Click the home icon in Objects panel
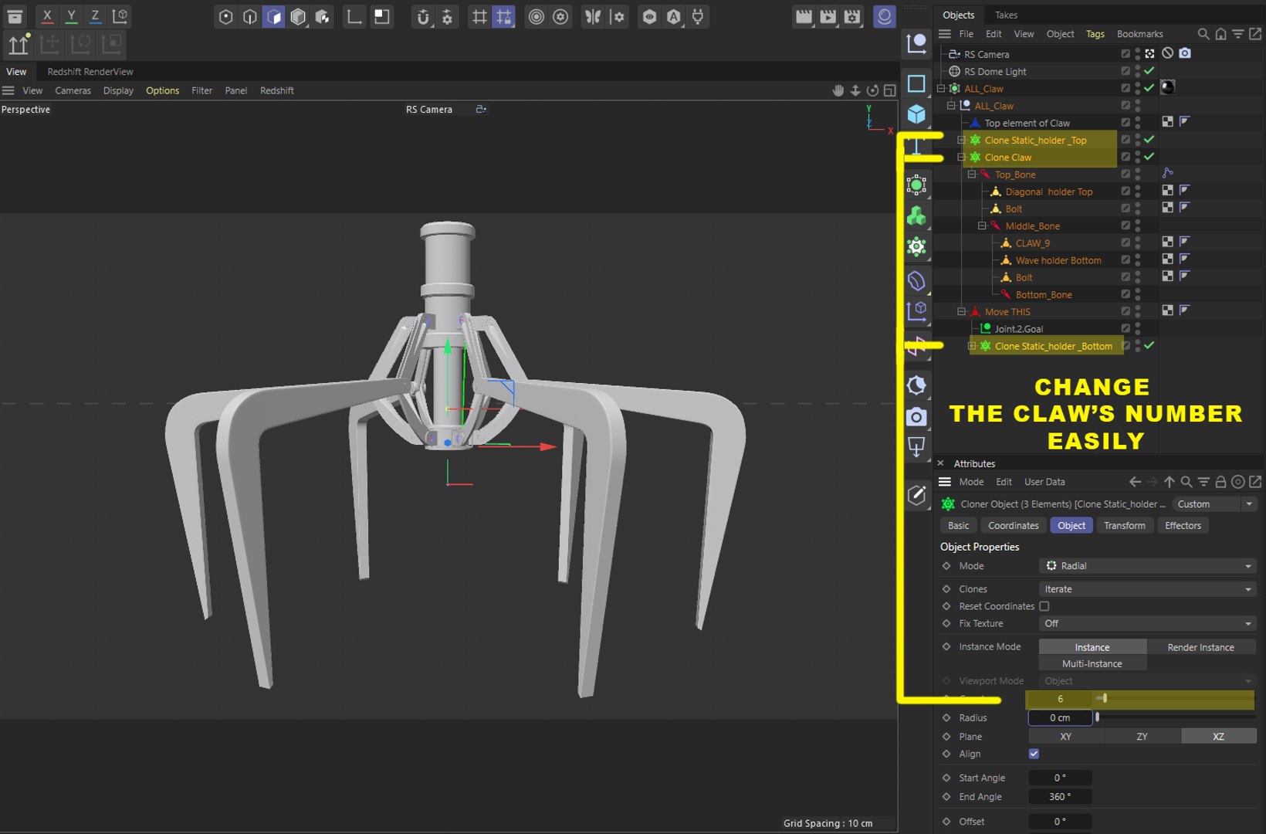The height and width of the screenshot is (834, 1266). [x=1220, y=34]
